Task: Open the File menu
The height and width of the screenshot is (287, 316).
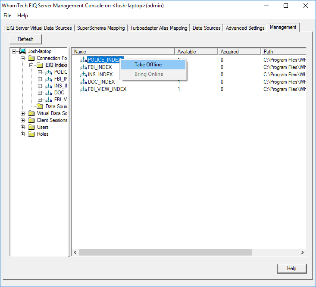Action: point(7,16)
